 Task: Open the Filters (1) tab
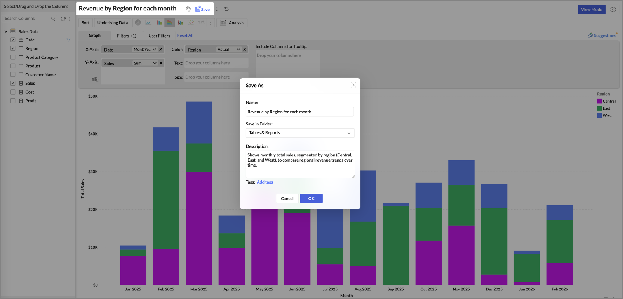click(x=126, y=36)
